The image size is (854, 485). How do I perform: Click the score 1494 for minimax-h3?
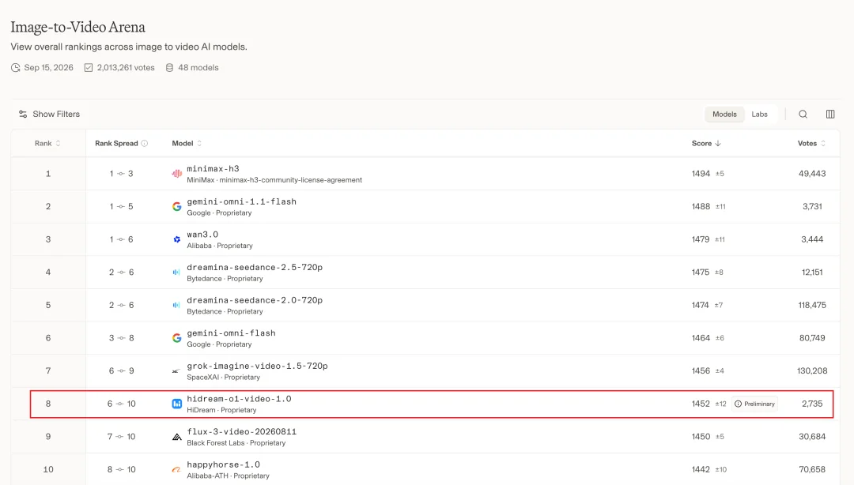[701, 174]
